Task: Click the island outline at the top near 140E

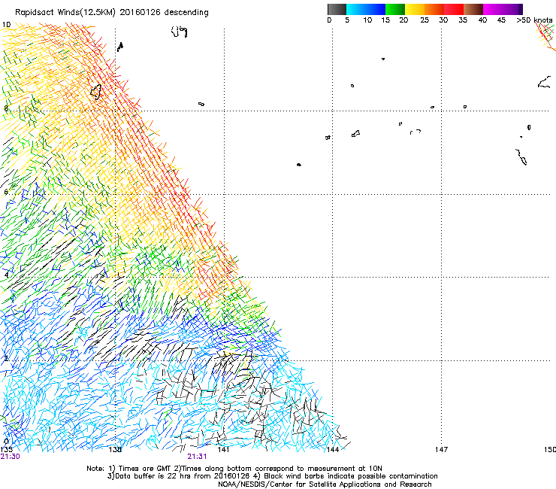Action: (x=180, y=32)
